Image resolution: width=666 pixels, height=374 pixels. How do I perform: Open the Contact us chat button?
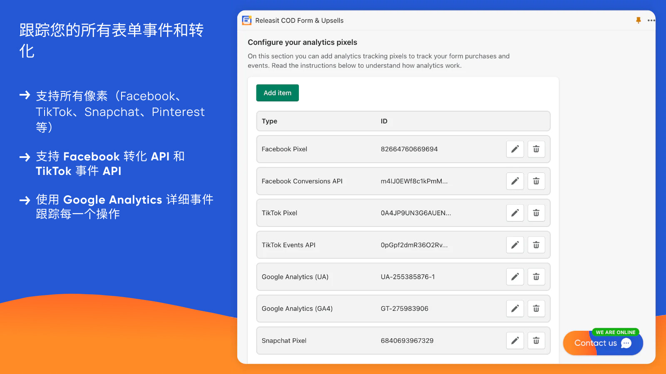pyautogui.click(x=603, y=343)
